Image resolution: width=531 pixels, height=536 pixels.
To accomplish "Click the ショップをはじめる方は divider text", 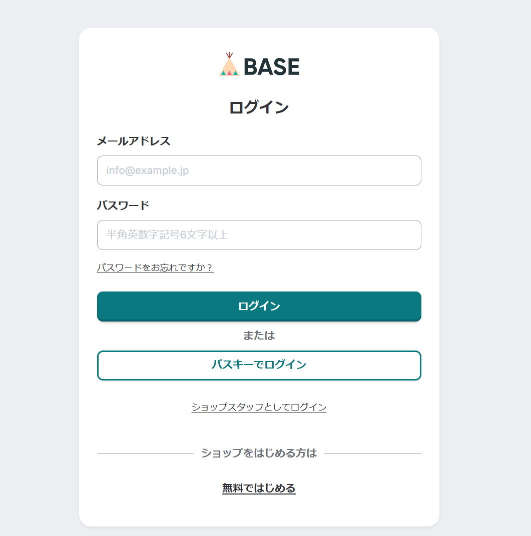I will click(x=259, y=453).
